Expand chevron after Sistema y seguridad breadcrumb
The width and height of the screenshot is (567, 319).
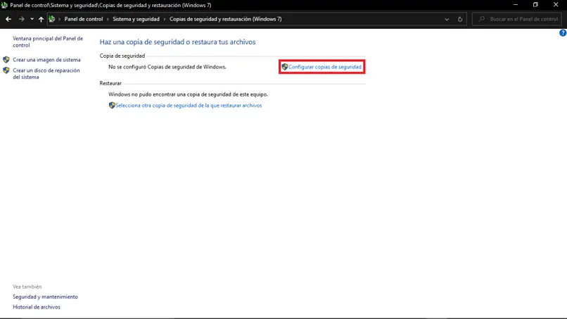(165, 19)
